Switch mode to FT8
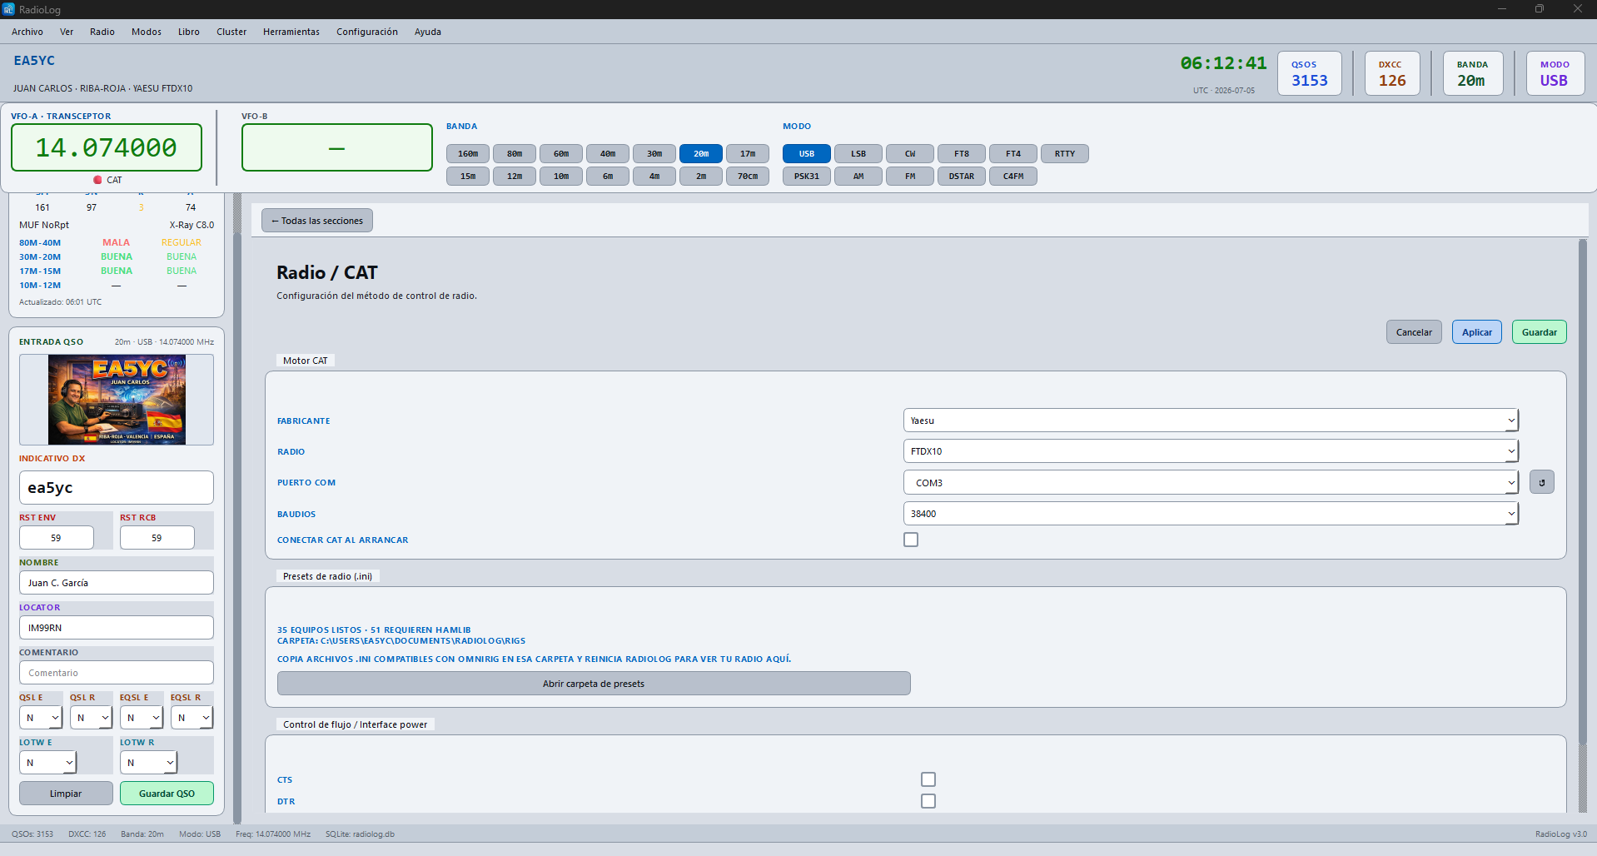The width and height of the screenshot is (1597, 856). pos(962,154)
